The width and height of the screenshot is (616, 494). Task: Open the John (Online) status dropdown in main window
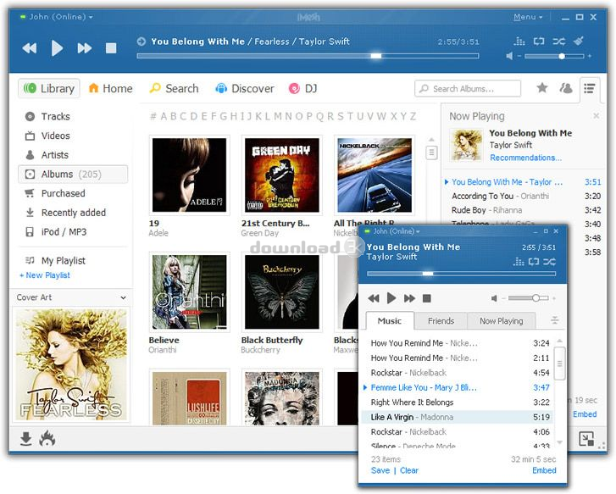tap(58, 17)
